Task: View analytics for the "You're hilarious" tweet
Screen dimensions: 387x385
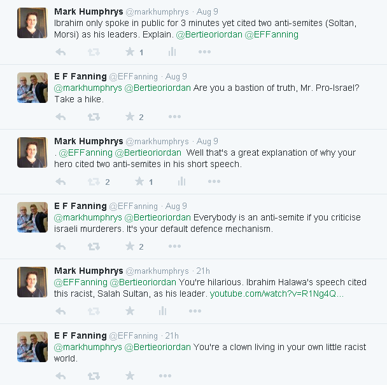Action: 163,311
